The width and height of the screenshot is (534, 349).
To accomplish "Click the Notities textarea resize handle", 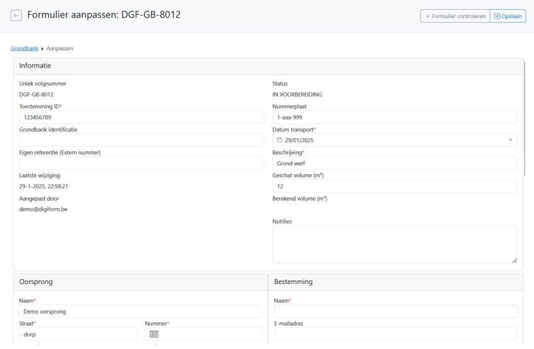I will 515,260.
